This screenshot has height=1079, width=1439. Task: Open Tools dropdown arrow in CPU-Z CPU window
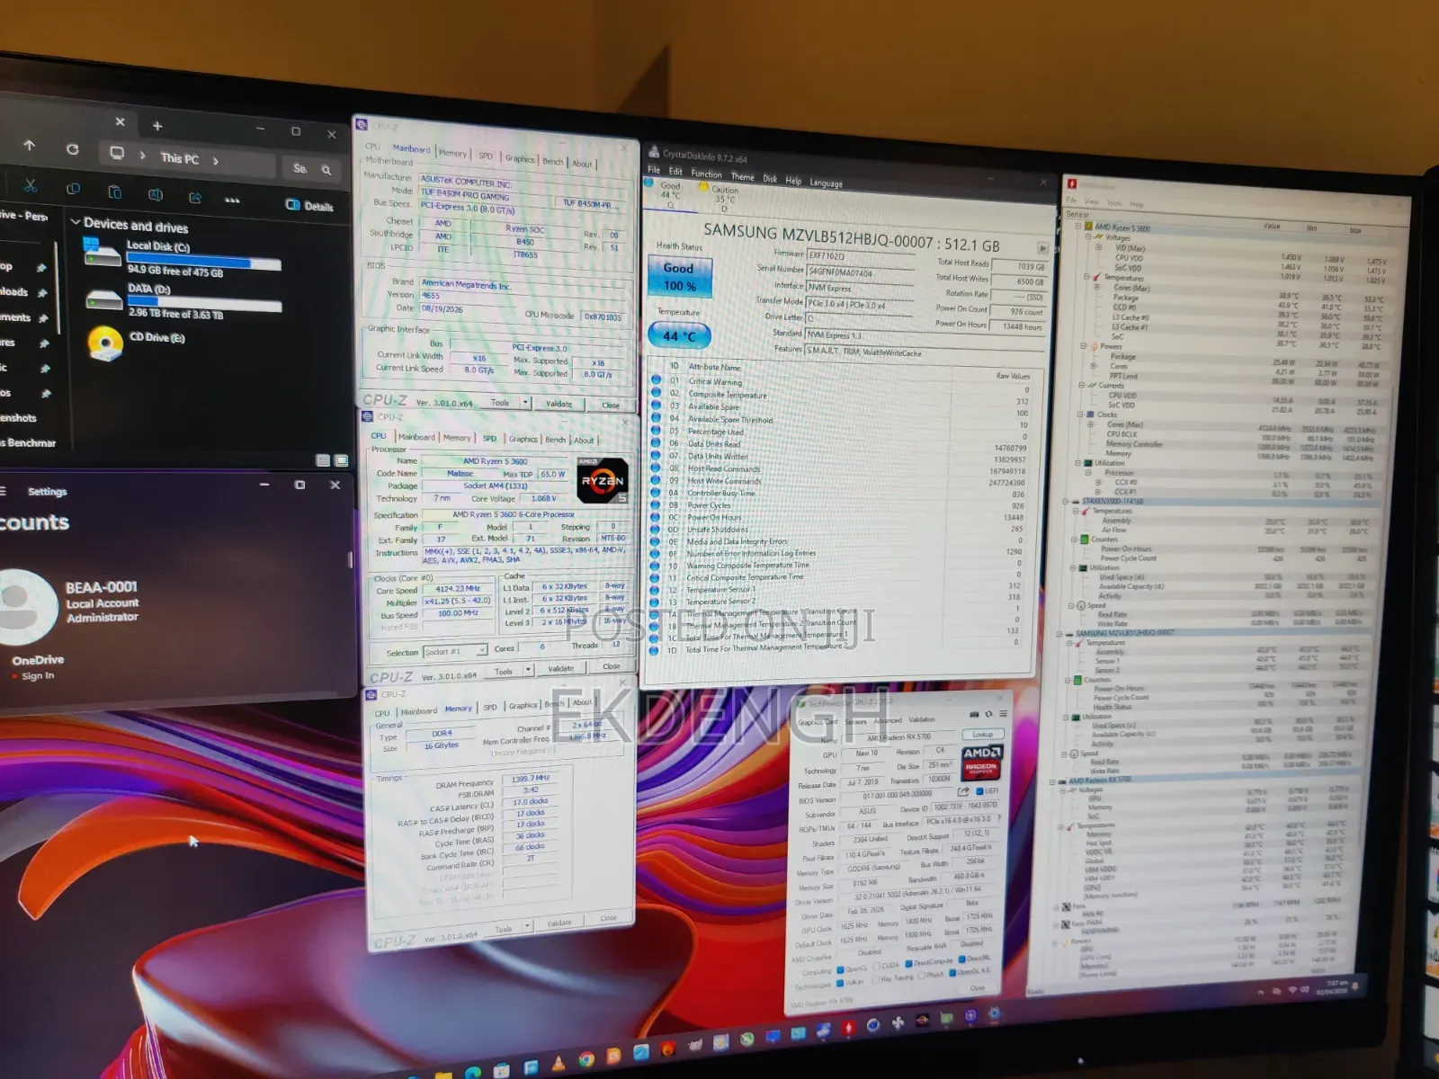pyautogui.click(x=528, y=670)
